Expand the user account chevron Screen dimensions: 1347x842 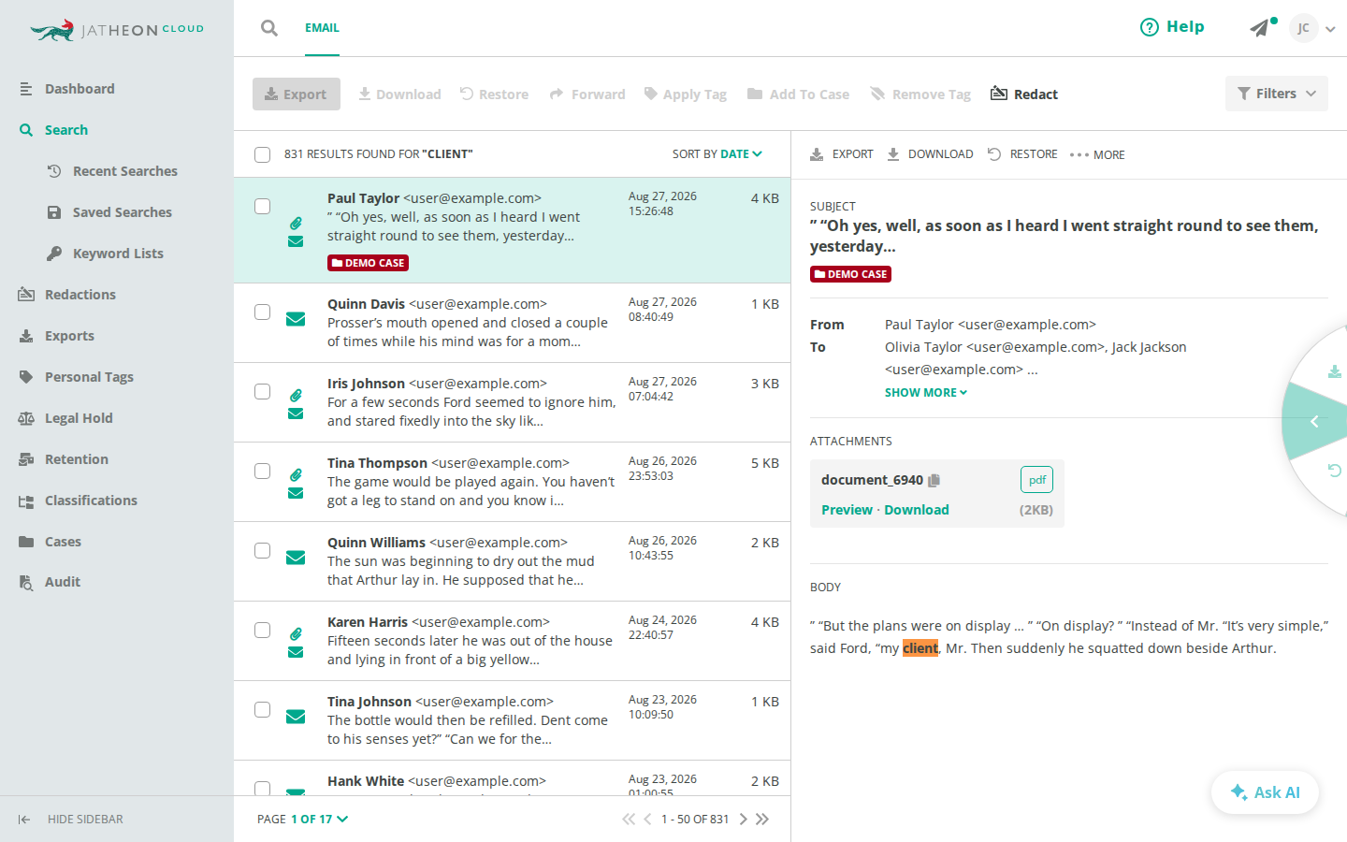[x=1330, y=29]
